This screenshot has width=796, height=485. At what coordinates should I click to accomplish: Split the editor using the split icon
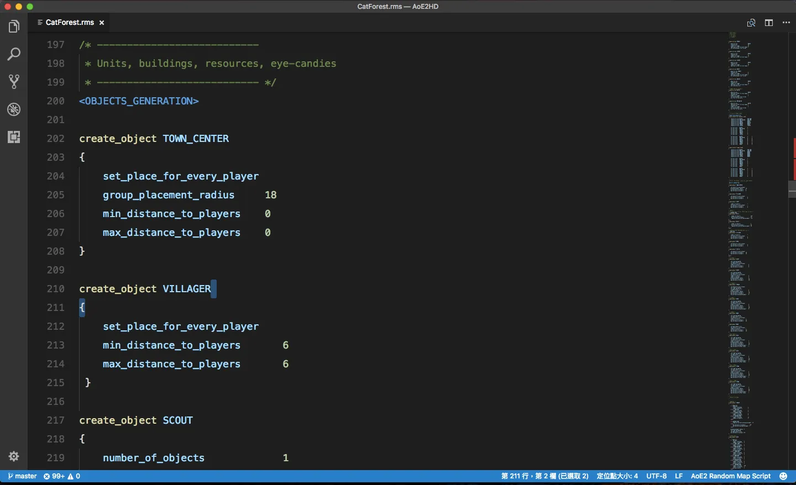pos(769,23)
